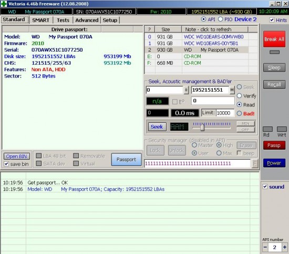Click the Passport button
The height and width of the screenshot is (254, 289).
click(127, 160)
